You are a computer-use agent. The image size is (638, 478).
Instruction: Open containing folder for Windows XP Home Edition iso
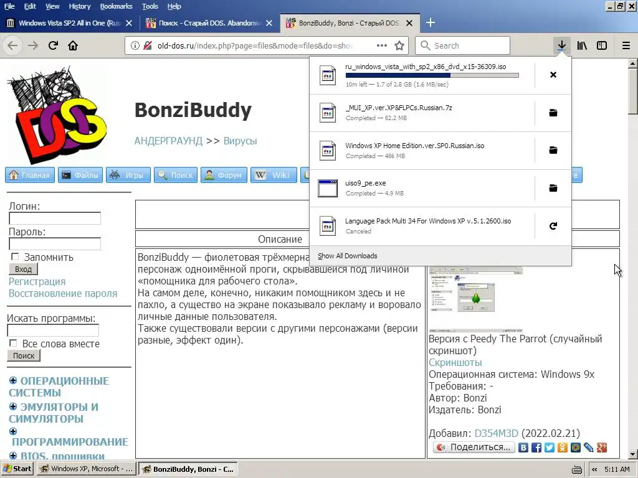tap(553, 151)
